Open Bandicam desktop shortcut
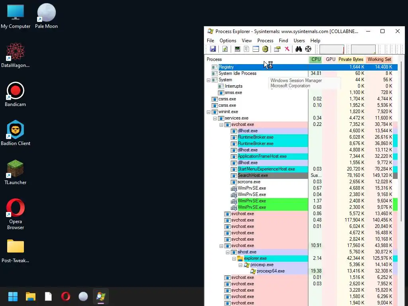The height and width of the screenshot is (306, 408). pos(16,94)
